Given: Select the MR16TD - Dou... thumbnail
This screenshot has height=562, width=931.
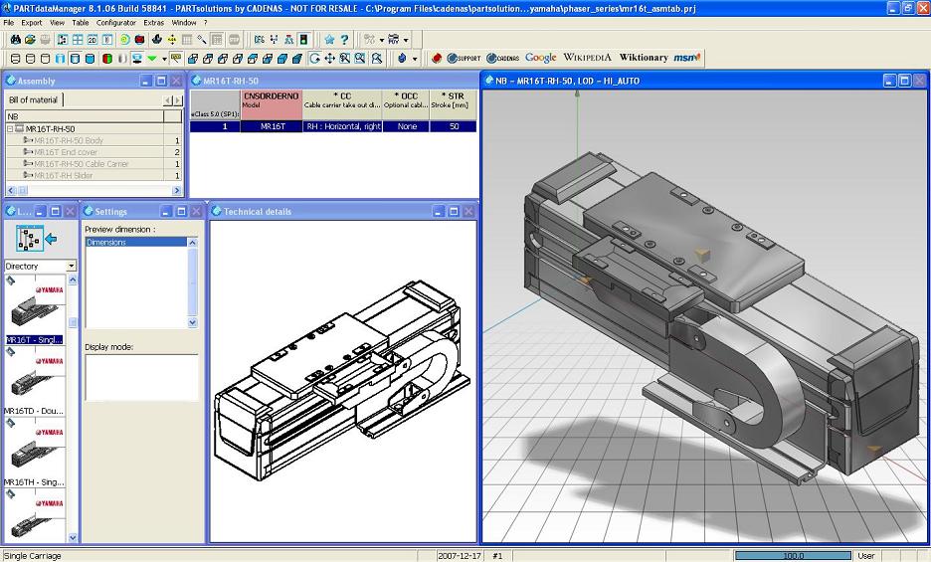Looking at the screenshot, I should click(x=35, y=381).
